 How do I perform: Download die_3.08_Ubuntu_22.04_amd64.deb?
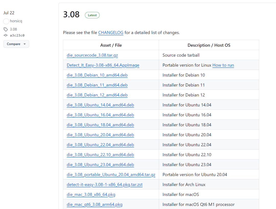pyautogui.click(x=100, y=145)
